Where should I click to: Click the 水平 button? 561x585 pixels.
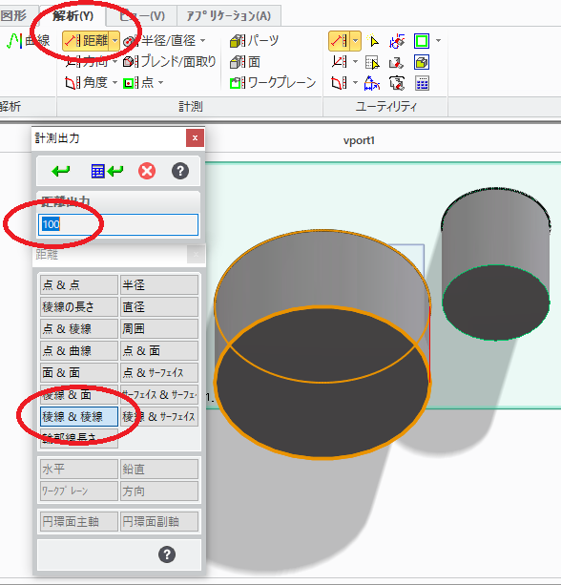(78, 469)
